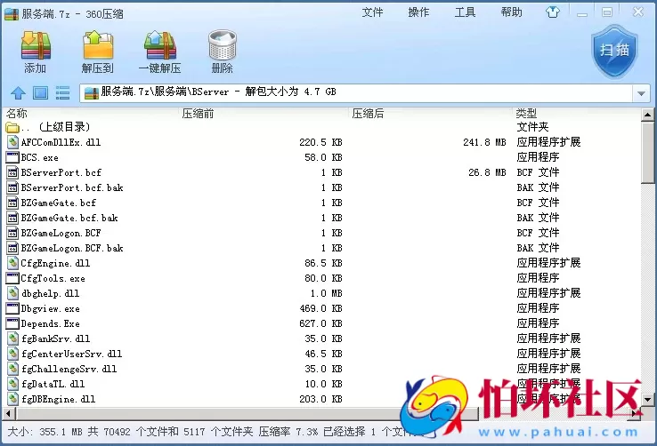
Task: Click the 360压缩 app icon in title bar
Action: tap(12, 14)
